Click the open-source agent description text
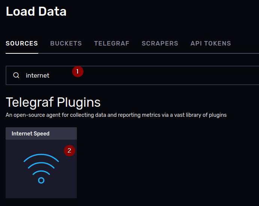Image resolution: width=259 pixels, height=206 pixels. coord(116,115)
